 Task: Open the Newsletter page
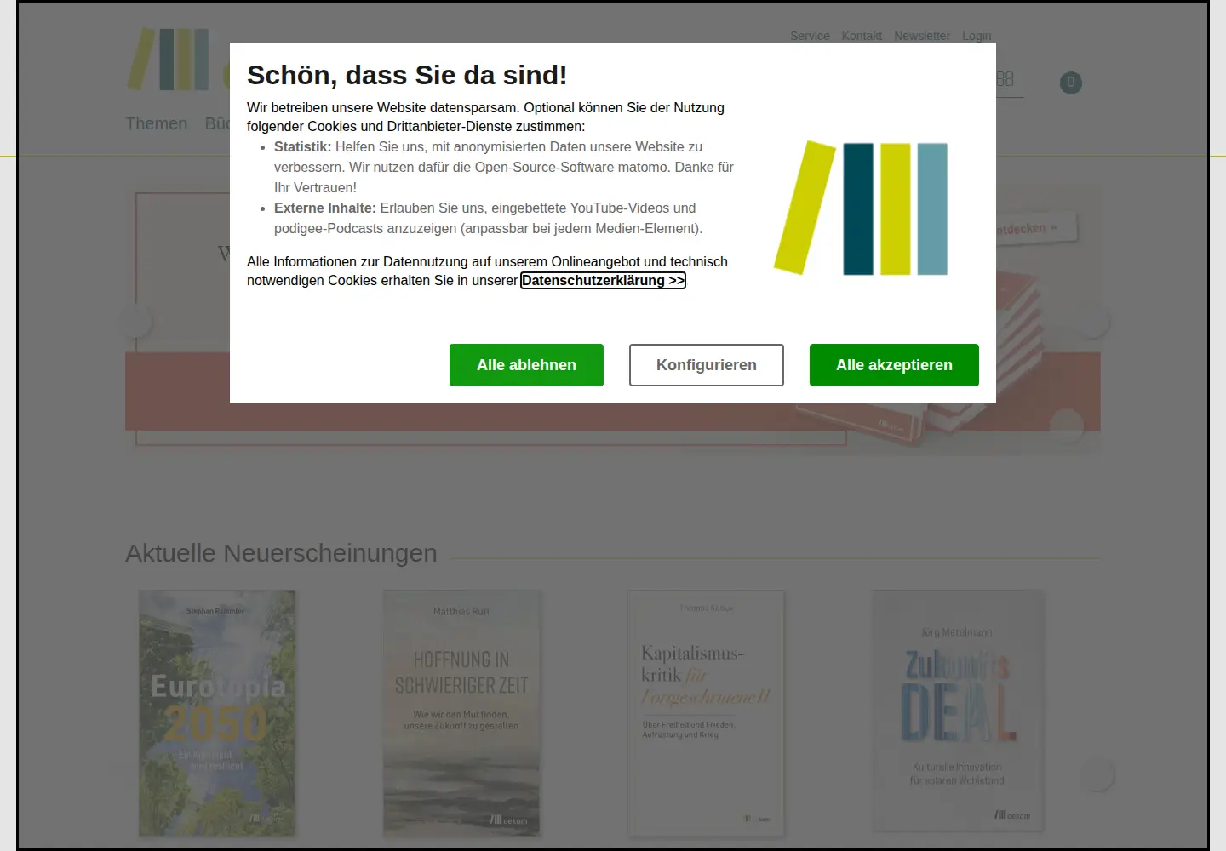click(x=922, y=36)
